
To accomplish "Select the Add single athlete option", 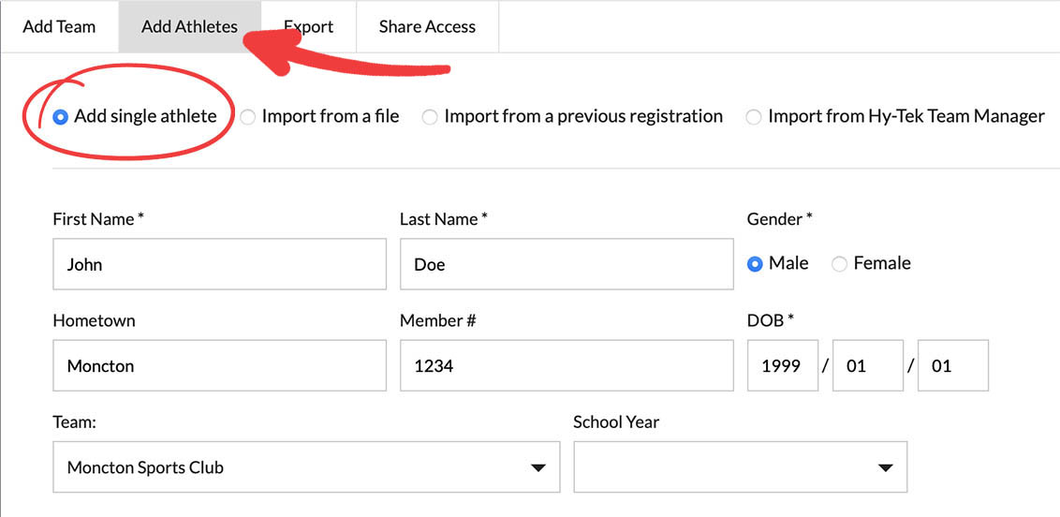I will [61, 117].
